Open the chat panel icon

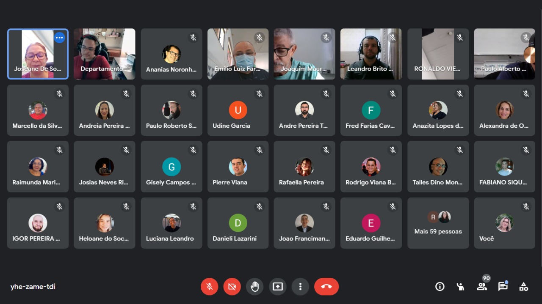coord(503,287)
